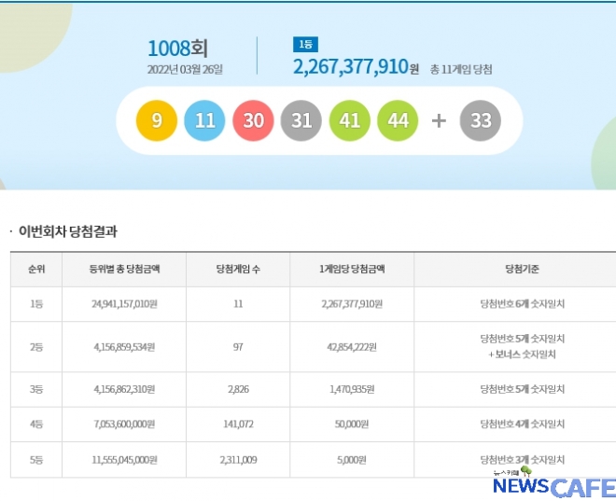The image size is (616, 501).
Task: Click the NEWSCAFE watermark logo
Action: [553, 484]
